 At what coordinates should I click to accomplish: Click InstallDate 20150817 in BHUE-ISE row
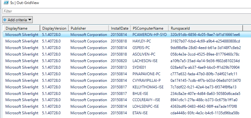[x=119, y=94]
